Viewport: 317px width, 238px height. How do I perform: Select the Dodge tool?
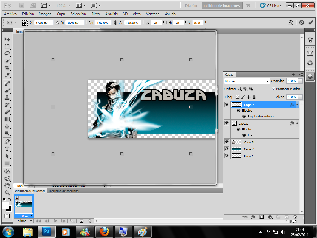(x=7, y=133)
